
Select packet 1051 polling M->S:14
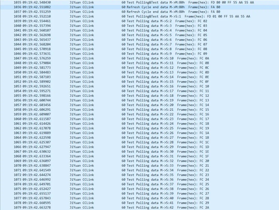click(139, 77)
